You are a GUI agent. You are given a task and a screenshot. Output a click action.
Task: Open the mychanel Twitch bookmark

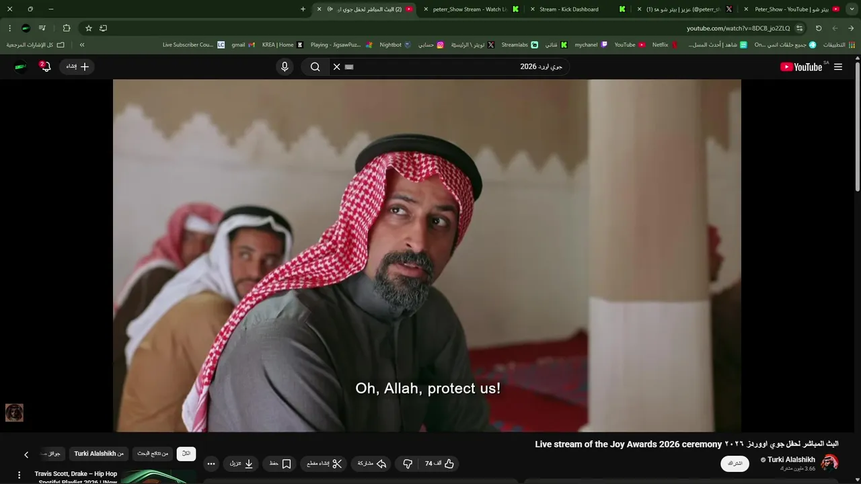591,45
